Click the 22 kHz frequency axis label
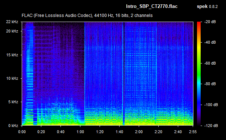Image resolution: width=226 pixels, height=140 pixels. [12, 22]
